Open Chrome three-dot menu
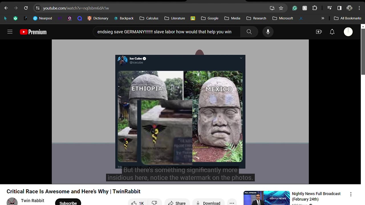Screen dimensions: 365x205 pos(359,8)
